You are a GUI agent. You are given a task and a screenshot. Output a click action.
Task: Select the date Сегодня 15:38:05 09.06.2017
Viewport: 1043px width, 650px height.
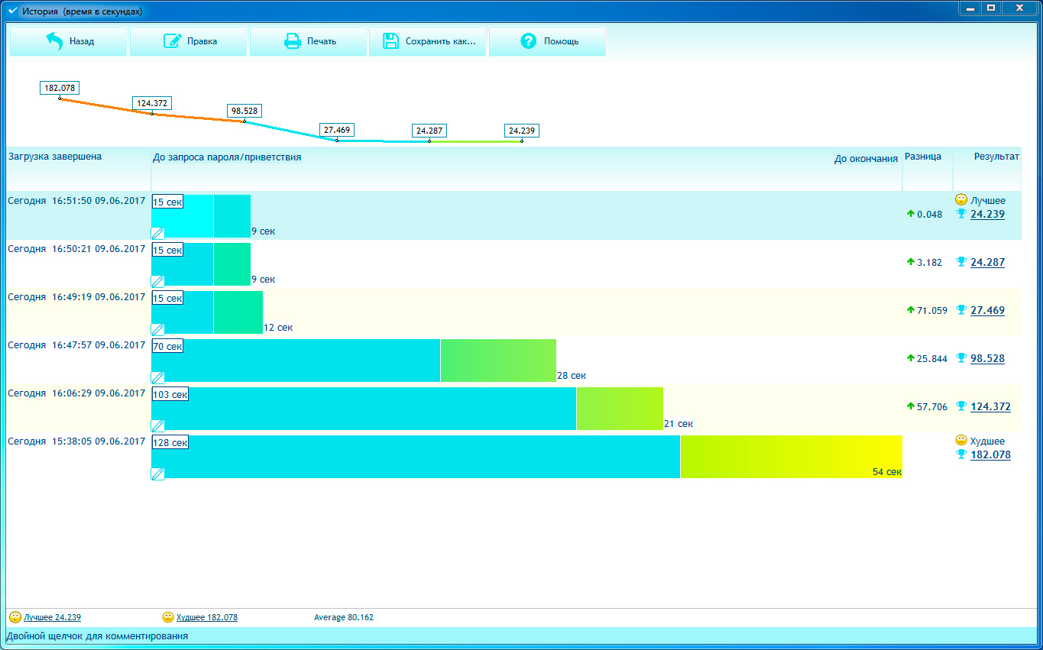[x=76, y=441]
